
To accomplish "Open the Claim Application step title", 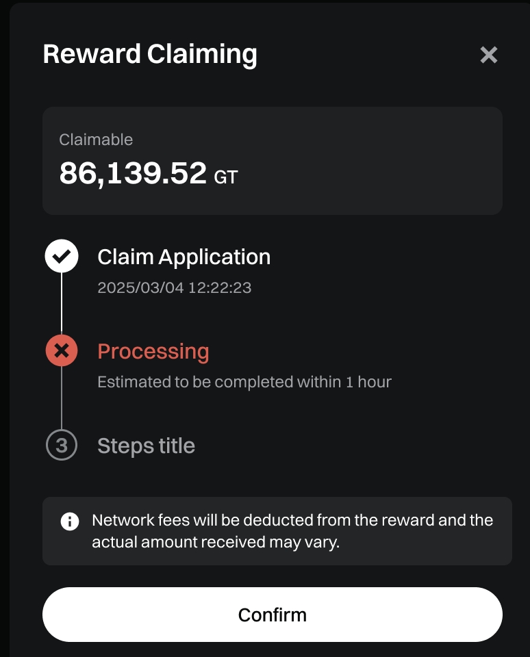I will pyautogui.click(x=184, y=257).
